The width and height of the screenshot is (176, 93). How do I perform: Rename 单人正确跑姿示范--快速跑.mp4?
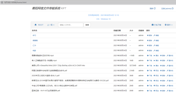pyautogui.click(x=170, y=61)
